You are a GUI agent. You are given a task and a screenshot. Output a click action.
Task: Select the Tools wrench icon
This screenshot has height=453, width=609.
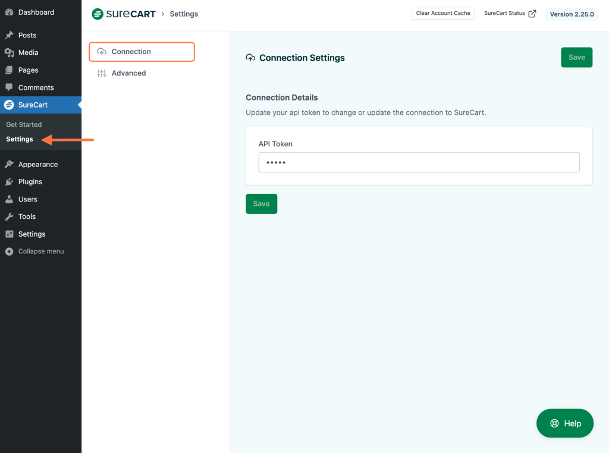(x=8, y=216)
